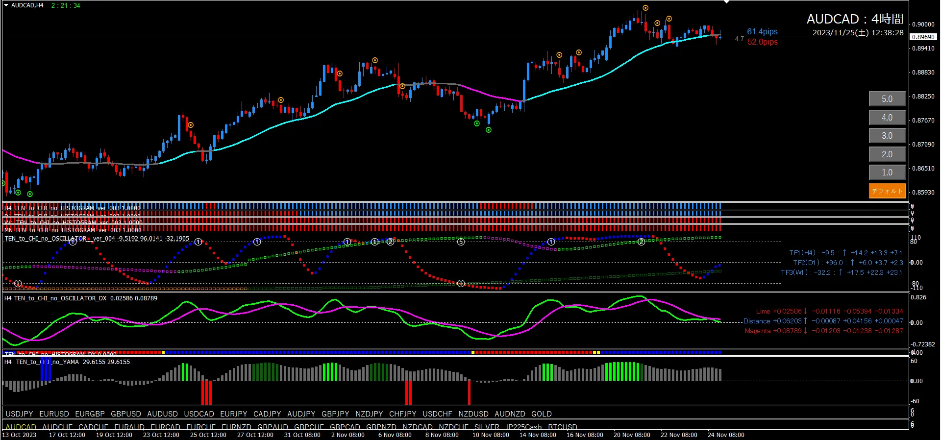
Task: Choose the 3.0 scale button
Action: [x=887, y=136]
